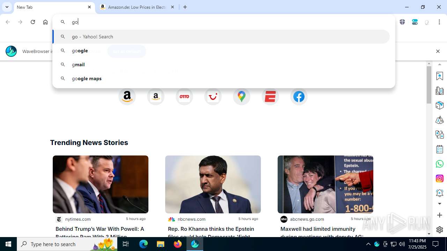This screenshot has height=251, width=447.
Task: Open Task View on the taskbar
Action: point(126,244)
